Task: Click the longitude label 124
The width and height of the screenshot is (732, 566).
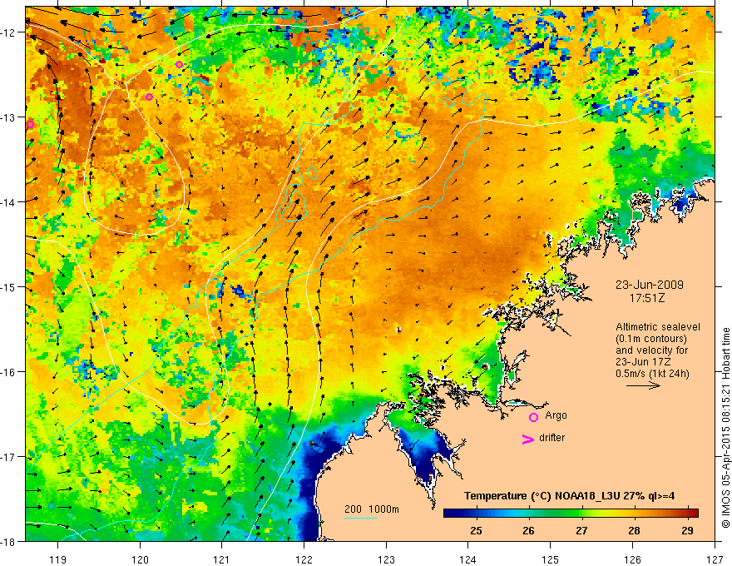Action: (468, 559)
